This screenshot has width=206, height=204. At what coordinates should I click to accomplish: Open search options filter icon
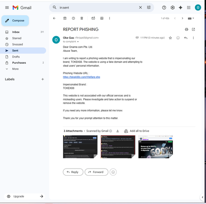(149, 7)
